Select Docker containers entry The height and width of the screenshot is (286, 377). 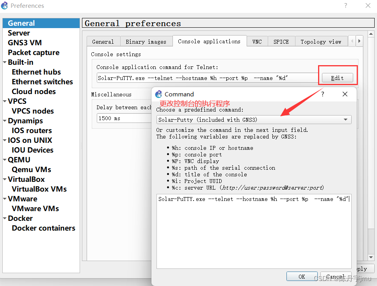click(x=44, y=228)
